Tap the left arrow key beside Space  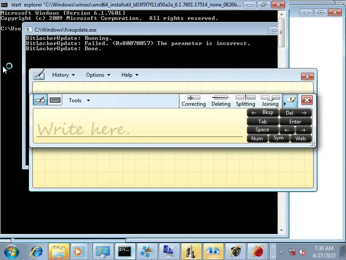(287, 130)
